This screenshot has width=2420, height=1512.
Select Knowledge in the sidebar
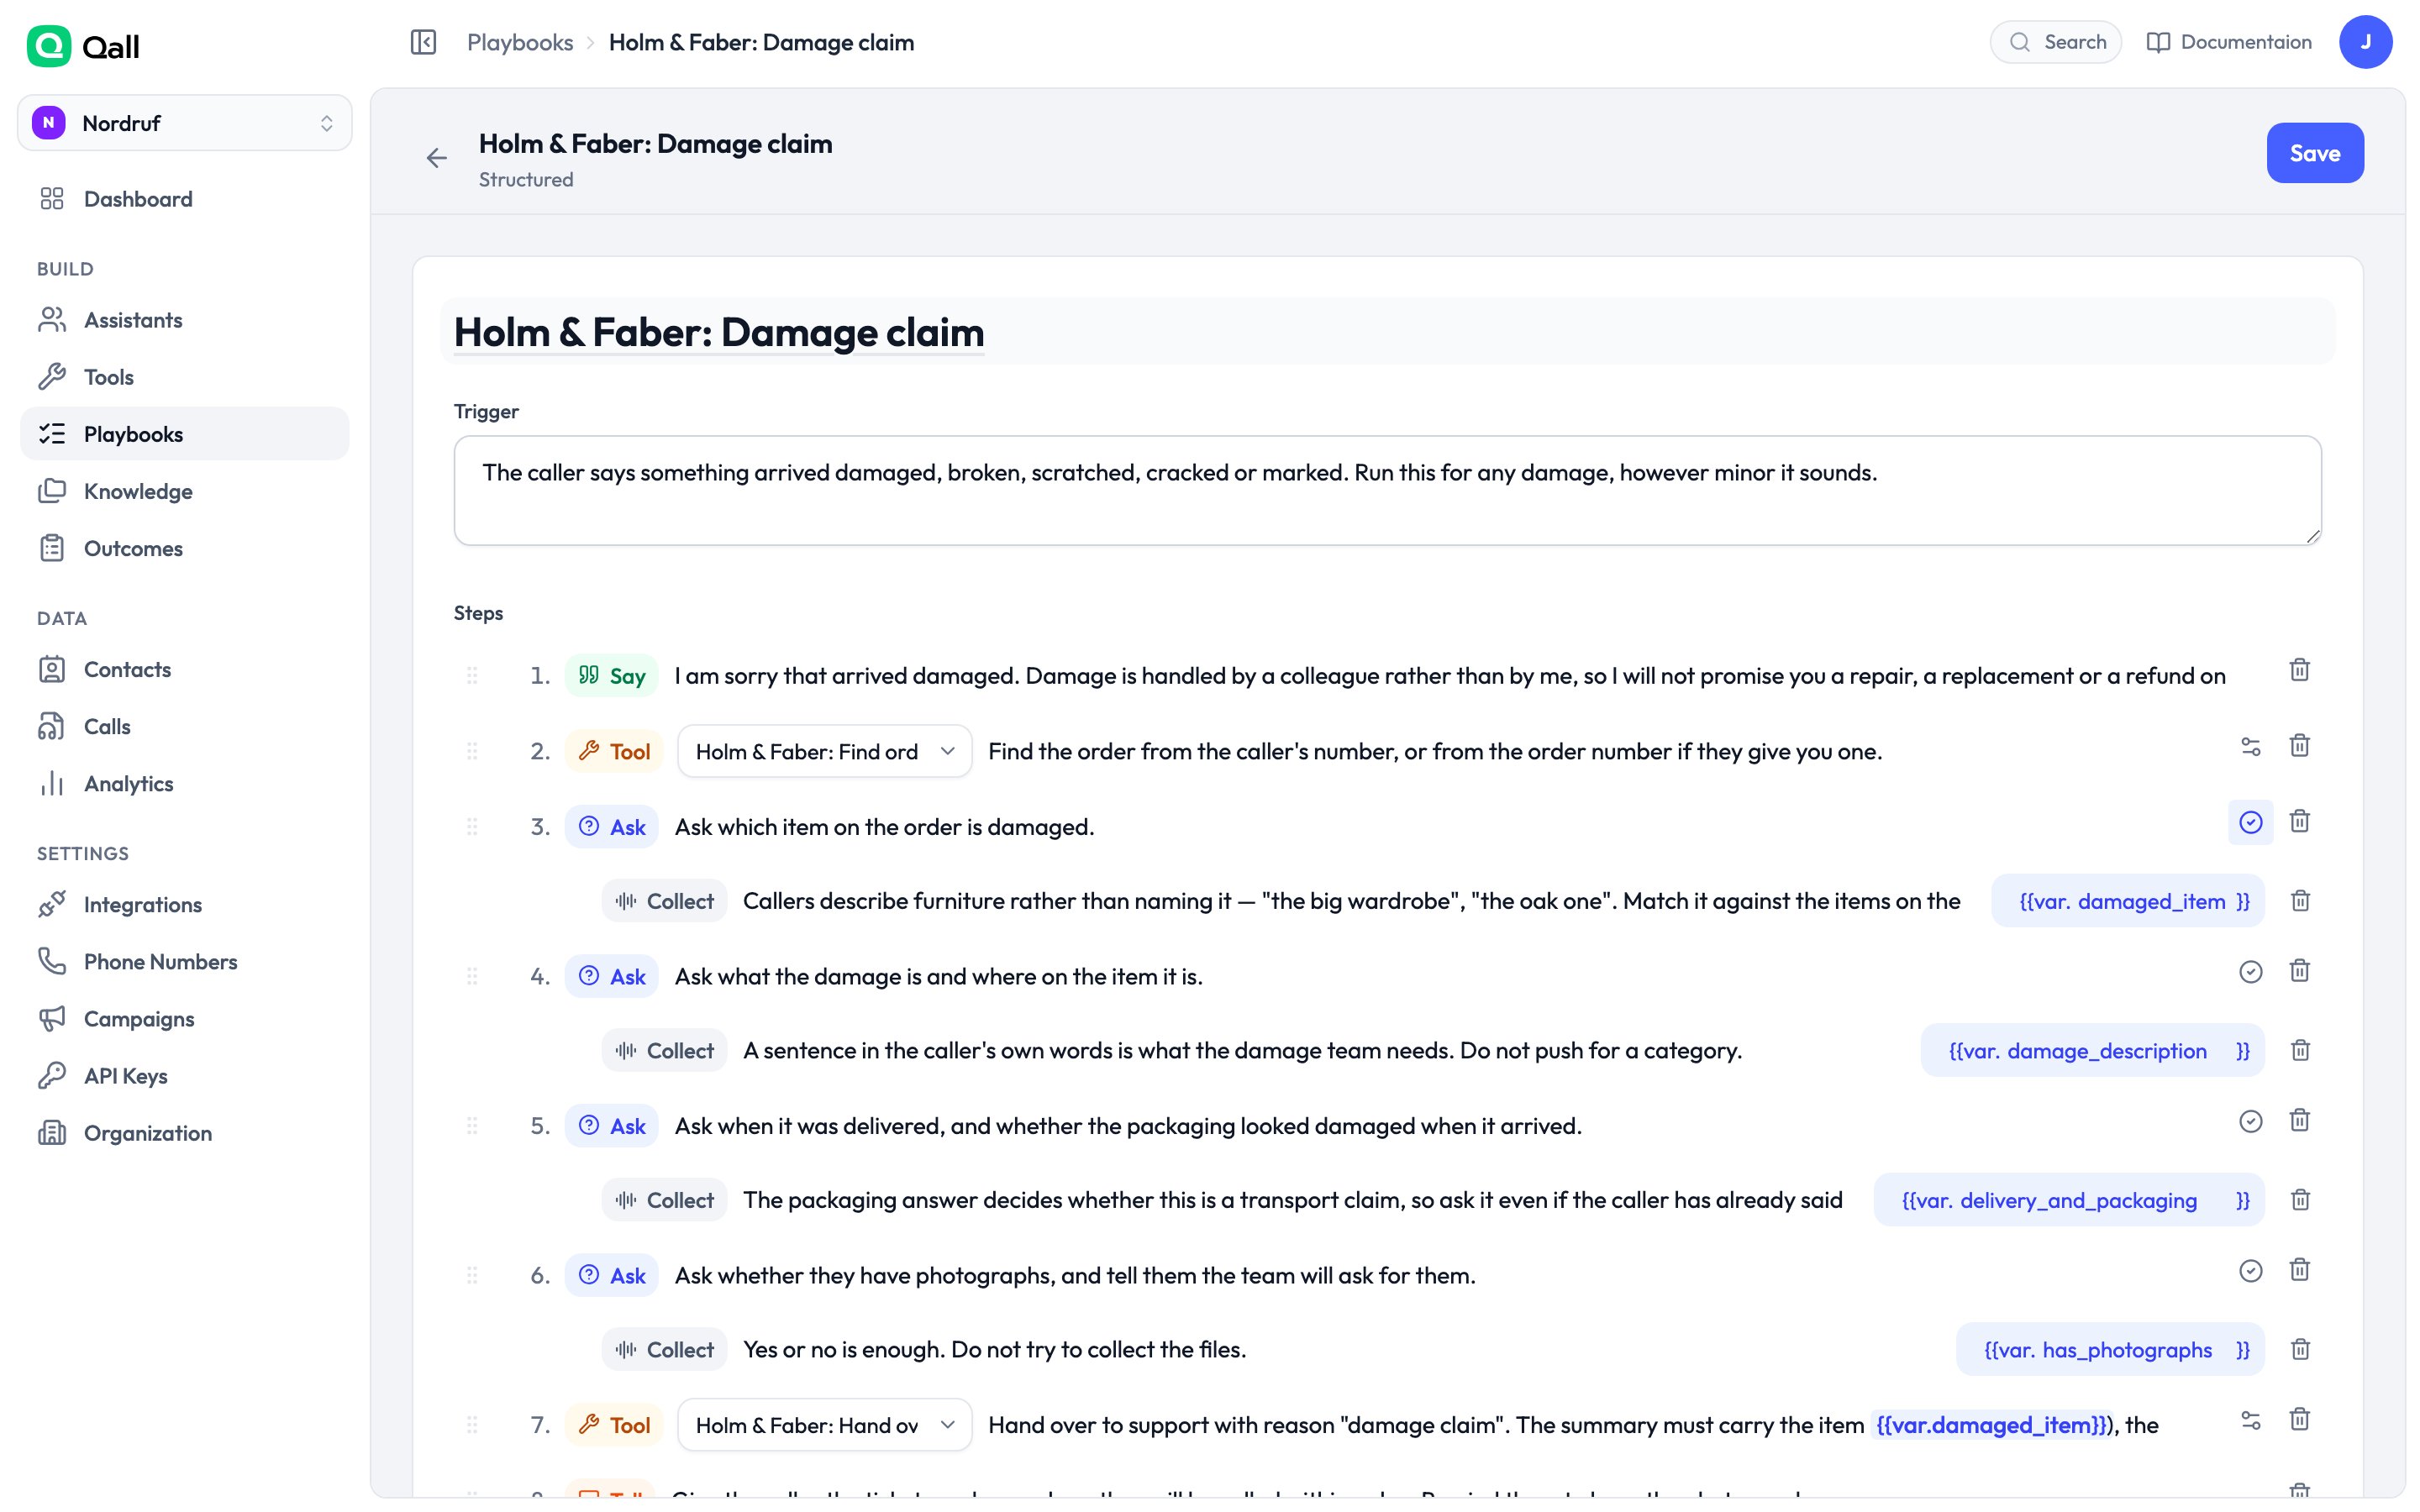click(x=185, y=491)
